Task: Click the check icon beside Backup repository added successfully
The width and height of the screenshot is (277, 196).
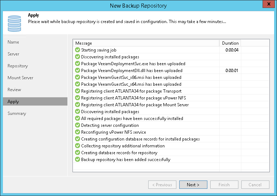Action: click(x=78, y=159)
